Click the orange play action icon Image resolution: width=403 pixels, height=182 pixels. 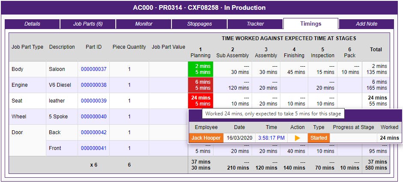tap(297, 138)
